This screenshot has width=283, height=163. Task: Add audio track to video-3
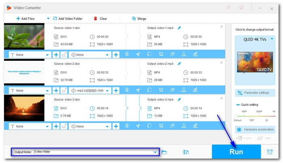[116, 126]
